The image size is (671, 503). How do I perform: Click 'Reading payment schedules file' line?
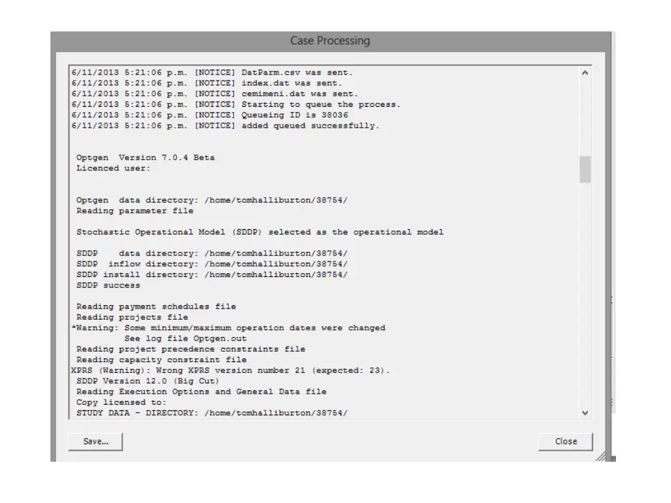(x=156, y=307)
